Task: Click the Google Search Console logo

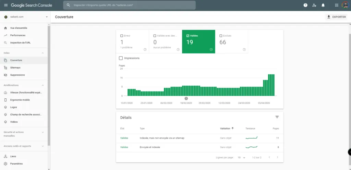Action: [x=31, y=5]
